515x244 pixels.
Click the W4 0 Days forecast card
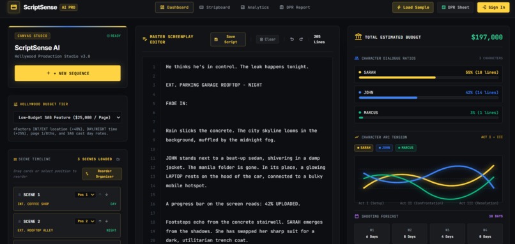point(485,233)
